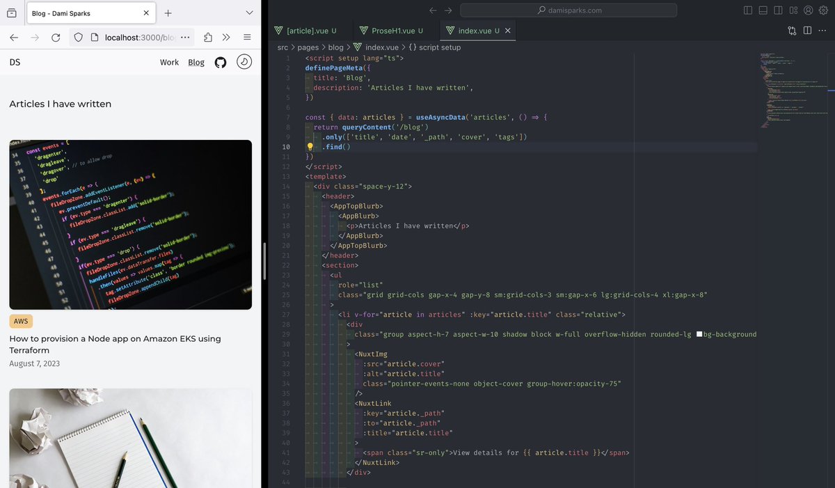The image size is (835, 488).
Task: Click the code minimap overview
Action: point(793,90)
